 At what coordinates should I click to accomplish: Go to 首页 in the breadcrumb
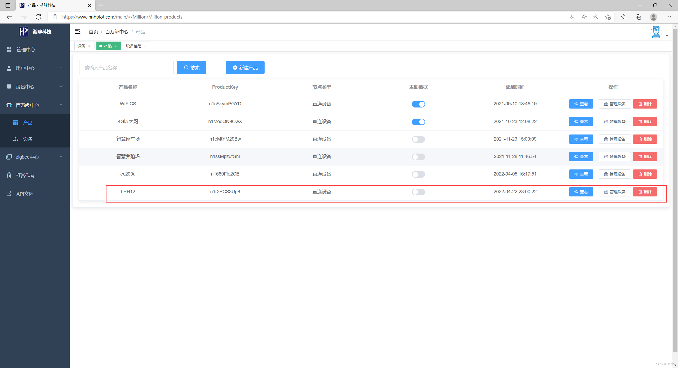click(93, 32)
